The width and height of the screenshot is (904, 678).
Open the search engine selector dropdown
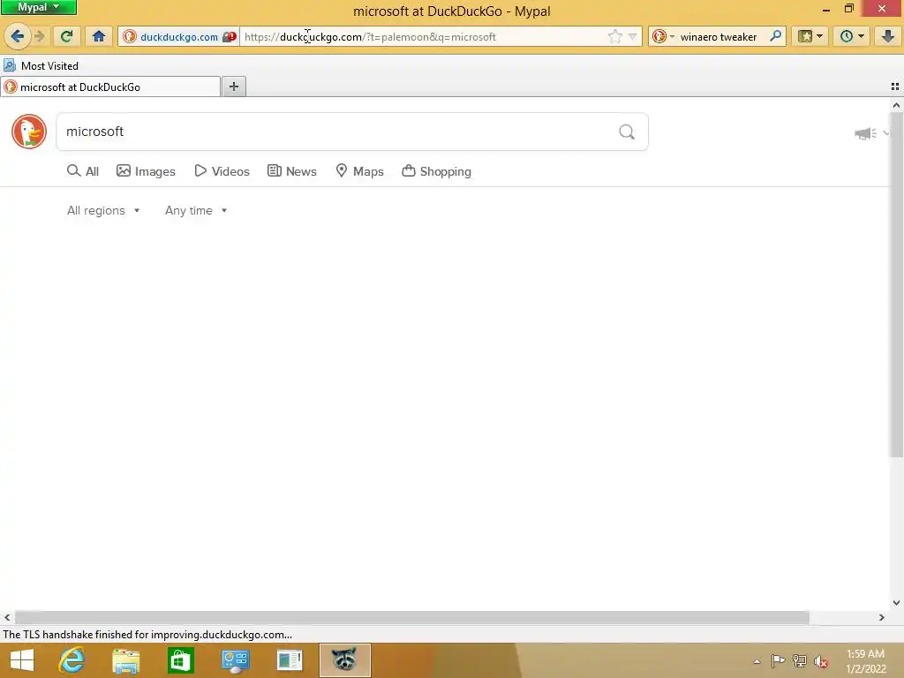[x=663, y=36]
